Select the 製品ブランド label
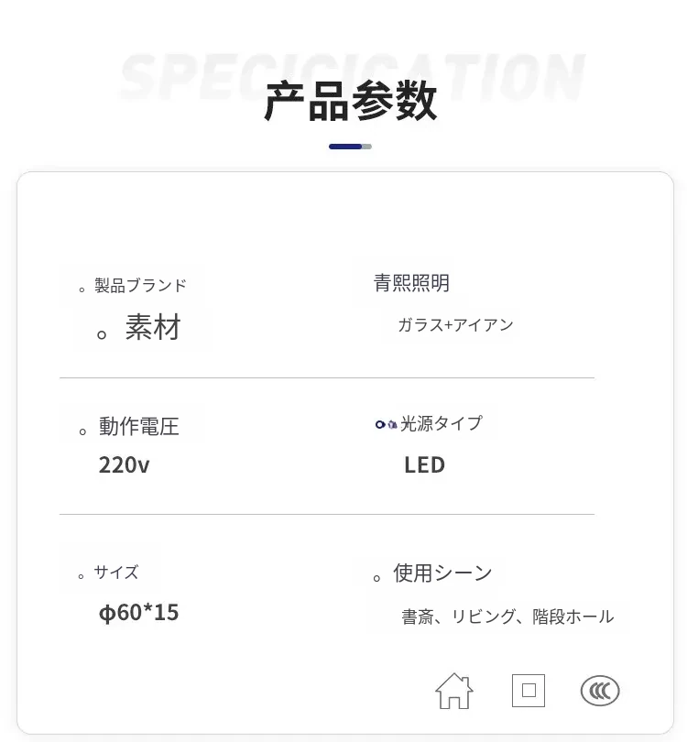This screenshot has width=687, height=742. pos(140,286)
